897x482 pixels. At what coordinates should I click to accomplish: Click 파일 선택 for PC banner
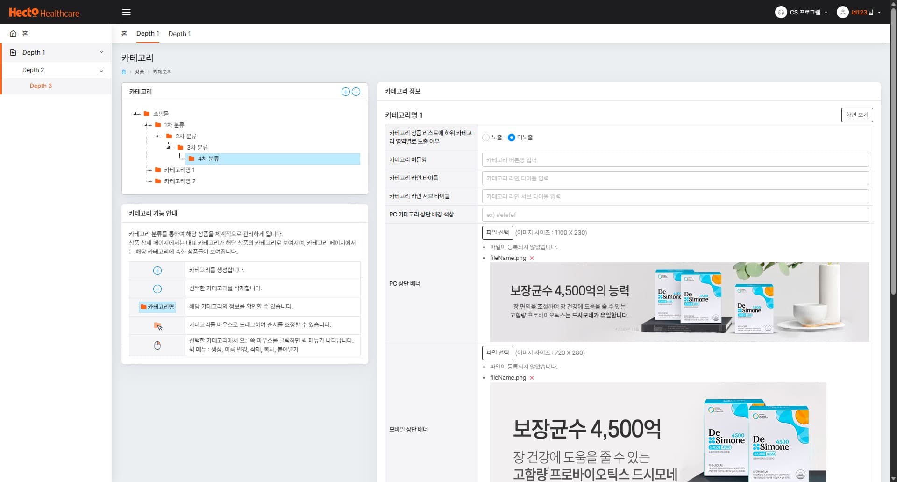(498, 233)
